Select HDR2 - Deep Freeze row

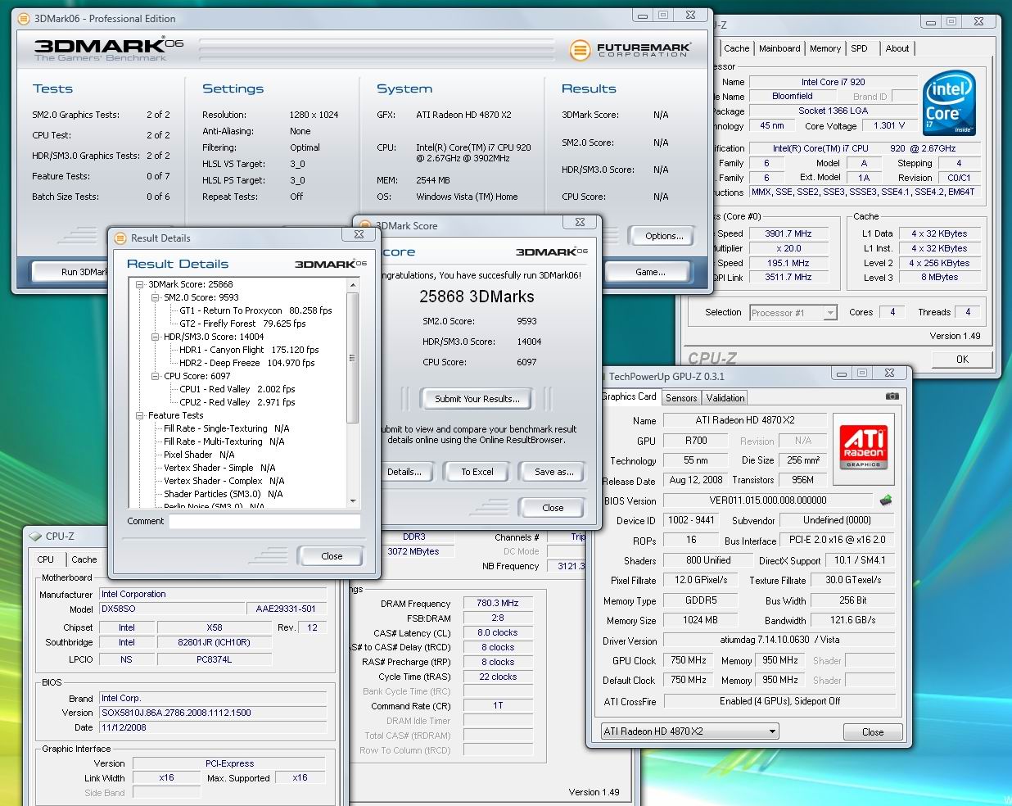(x=246, y=363)
